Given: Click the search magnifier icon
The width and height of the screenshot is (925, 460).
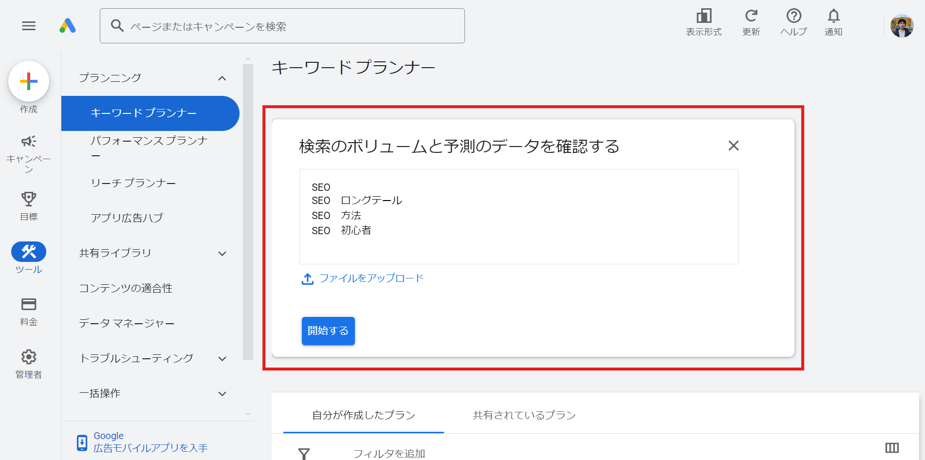Looking at the screenshot, I should [x=117, y=25].
